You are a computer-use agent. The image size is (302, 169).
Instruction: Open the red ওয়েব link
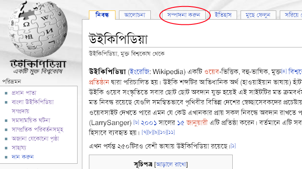click(x=211, y=72)
